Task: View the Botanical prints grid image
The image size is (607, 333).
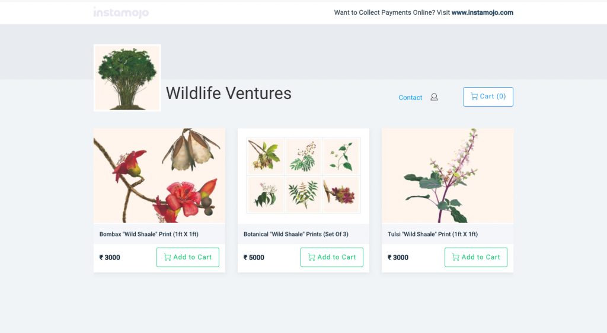Action: click(303, 175)
